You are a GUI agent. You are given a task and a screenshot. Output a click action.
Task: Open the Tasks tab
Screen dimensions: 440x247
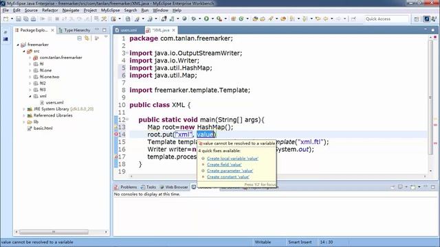pyautogui.click(x=148, y=187)
